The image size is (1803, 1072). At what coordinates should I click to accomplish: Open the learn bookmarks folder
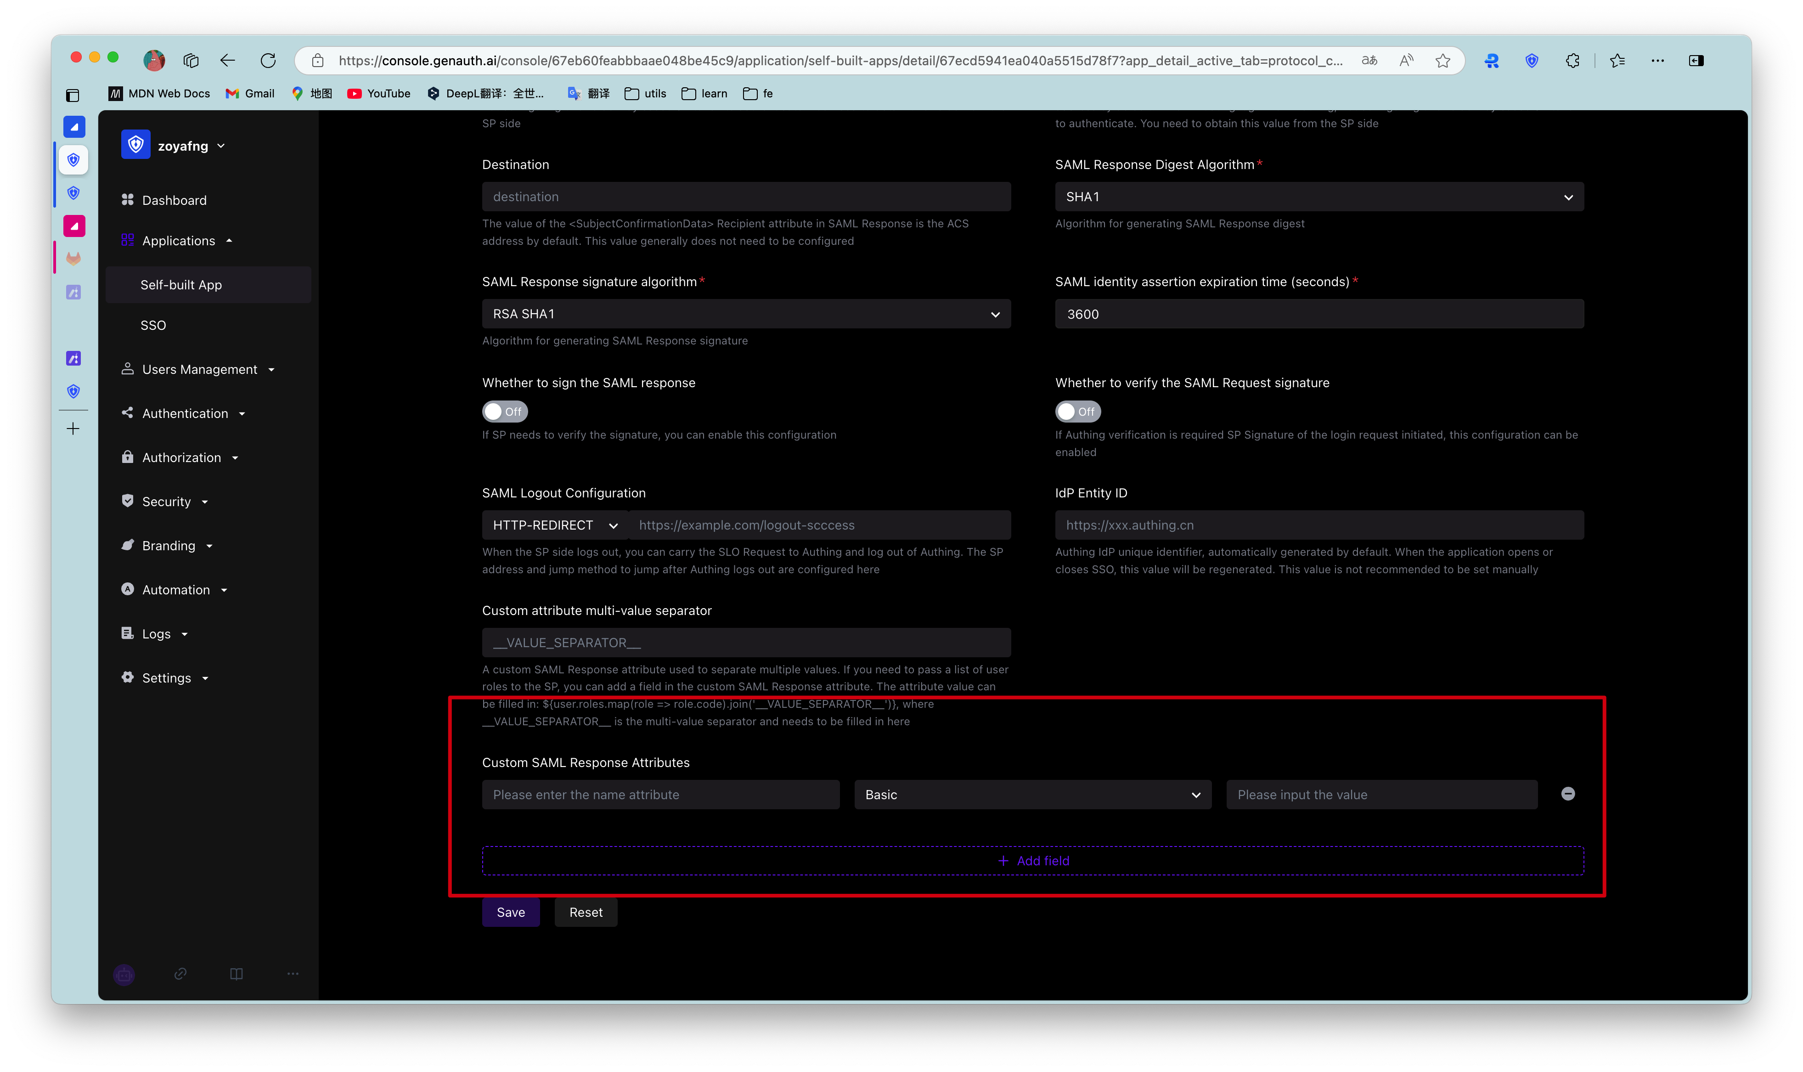pyautogui.click(x=704, y=93)
